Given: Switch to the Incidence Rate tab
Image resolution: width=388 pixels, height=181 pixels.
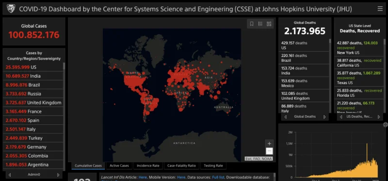Looking at the screenshot, I should click(148, 166).
